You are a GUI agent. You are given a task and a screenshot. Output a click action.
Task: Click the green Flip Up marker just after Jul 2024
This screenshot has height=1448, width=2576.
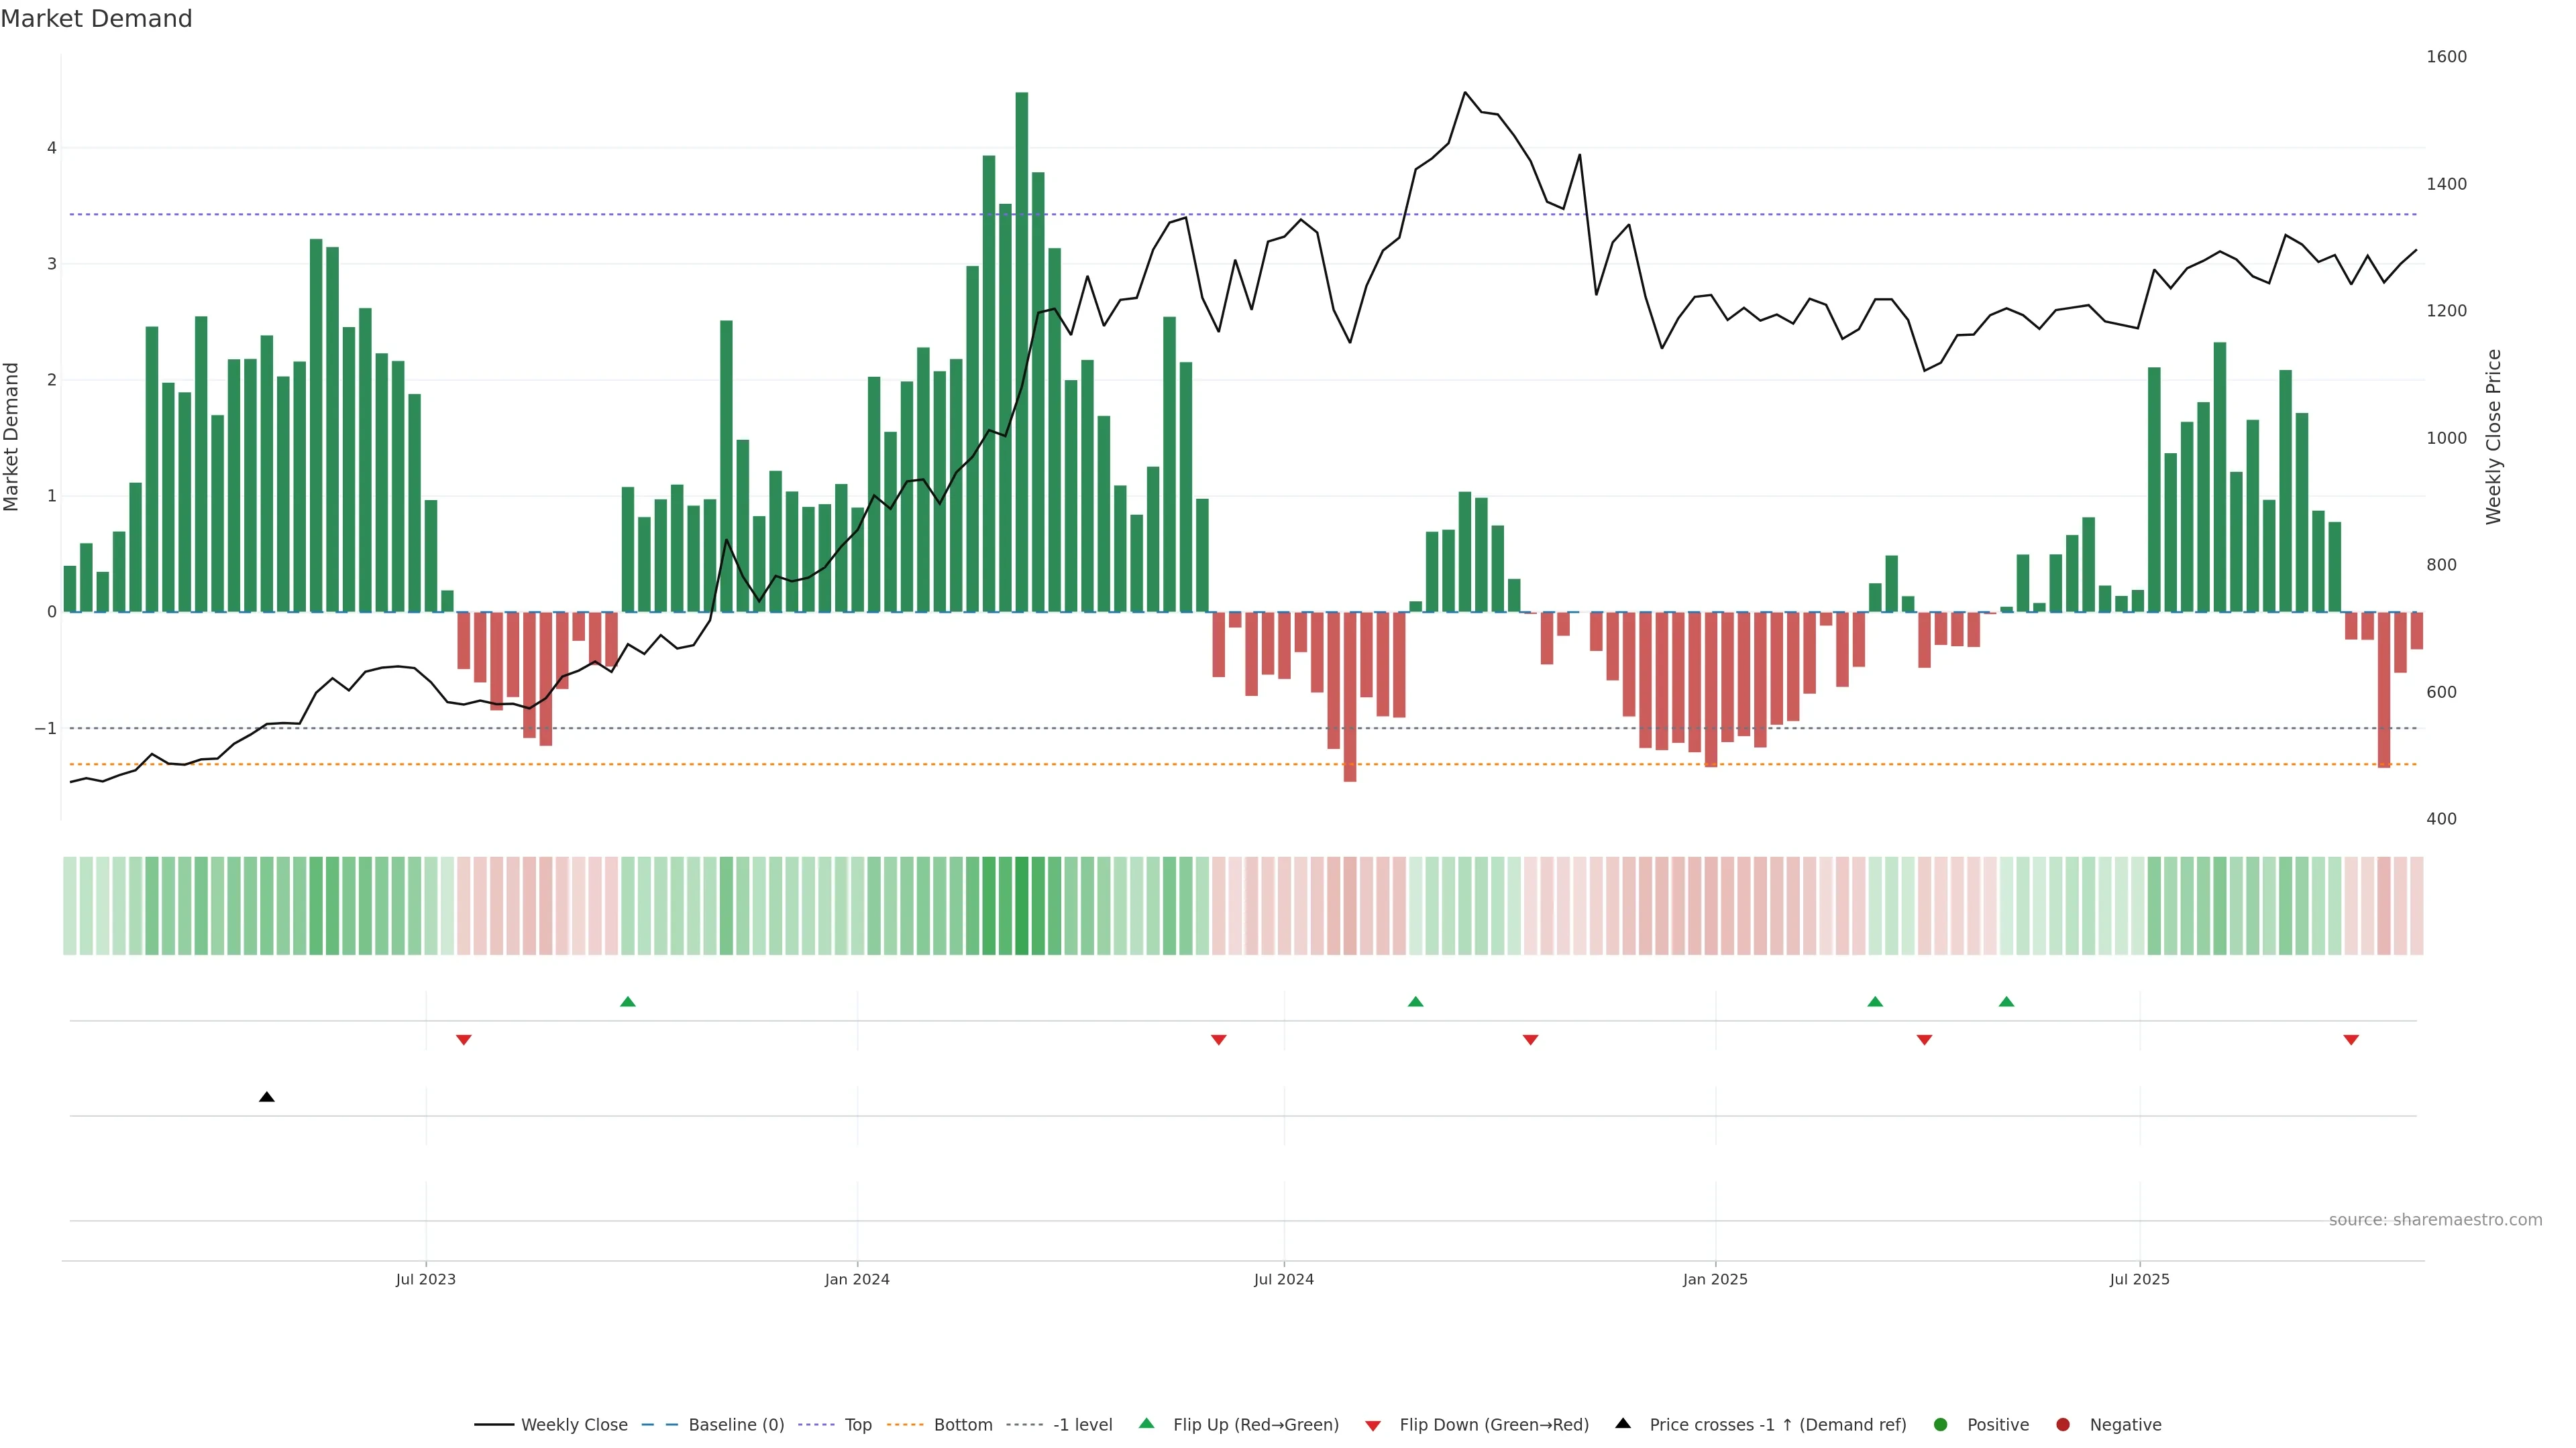[x=1415, y=1002]
